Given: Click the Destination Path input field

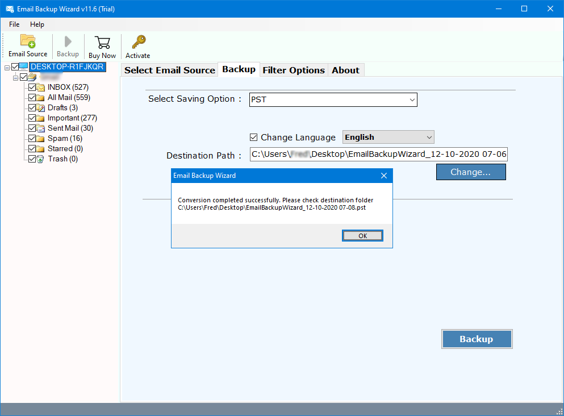Looking at the screenshot, I should point(379,154).
